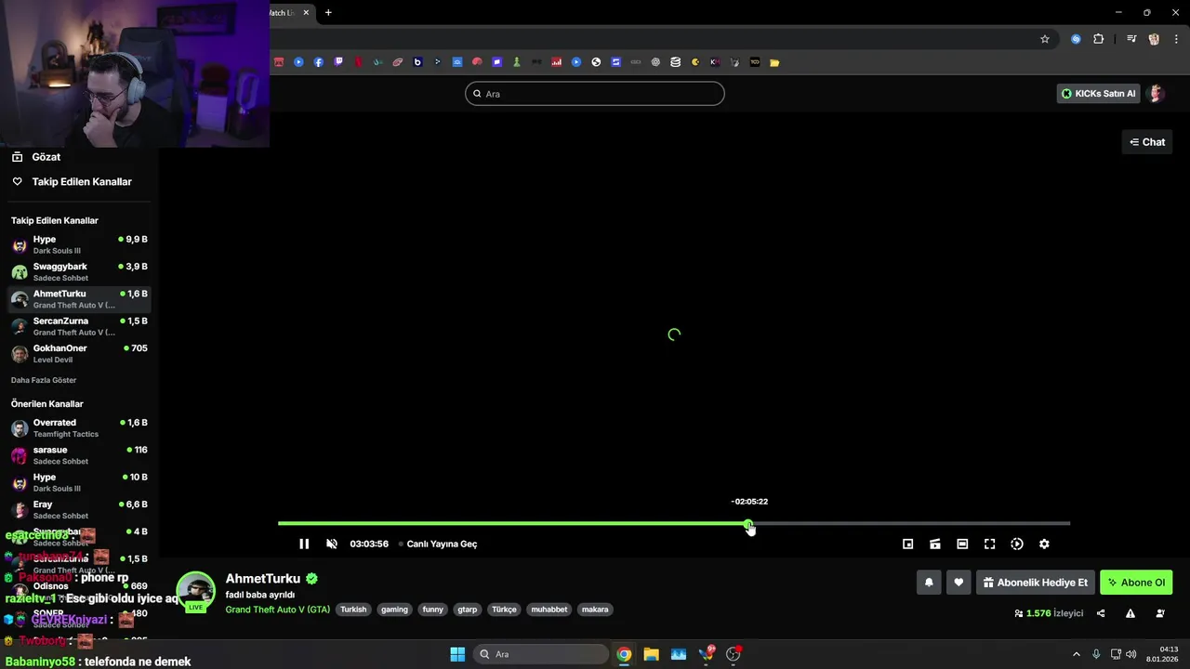Screen dimensions: 1190x669
Task: Focus the Kick Ara search field
Action: pyautogui.click(x=595, y=94)
